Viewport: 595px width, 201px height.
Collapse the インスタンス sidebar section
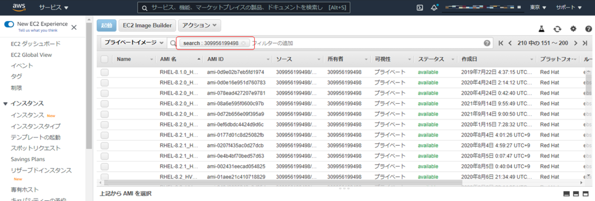[x=5, y=104]
